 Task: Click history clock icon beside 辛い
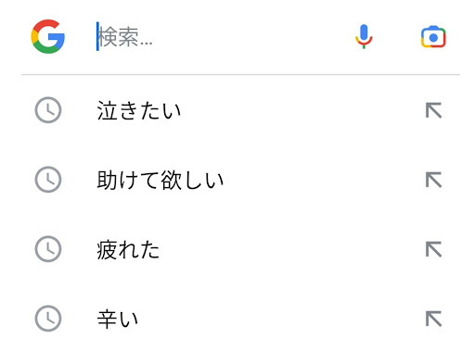coord(48,319)
